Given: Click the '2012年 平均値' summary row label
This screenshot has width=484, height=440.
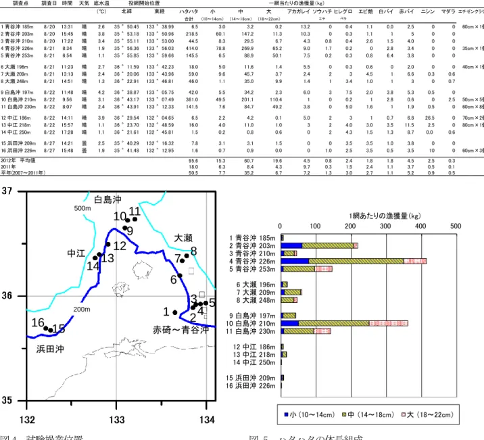Looking at the screenshot, I should 18,160.
